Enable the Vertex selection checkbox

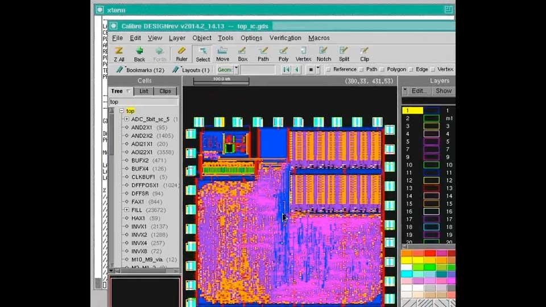(x=433, y=69)
